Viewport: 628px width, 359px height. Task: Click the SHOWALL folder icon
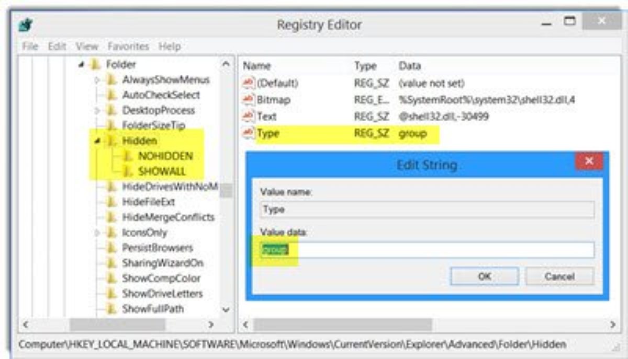pos(128,171)
